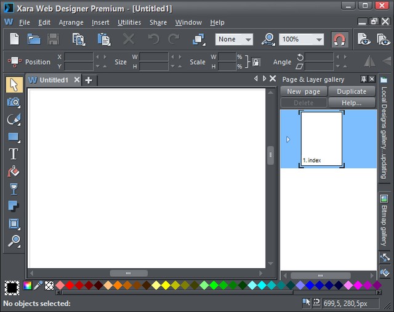
Task: Select the Zoom tool magnifier
Action: point(14,240)
